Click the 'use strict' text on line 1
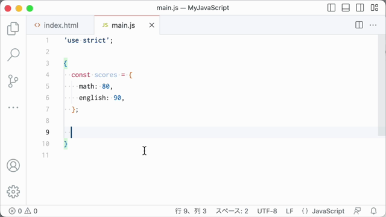The height and width of the screenshot is (217, 386). click(87, 40)
